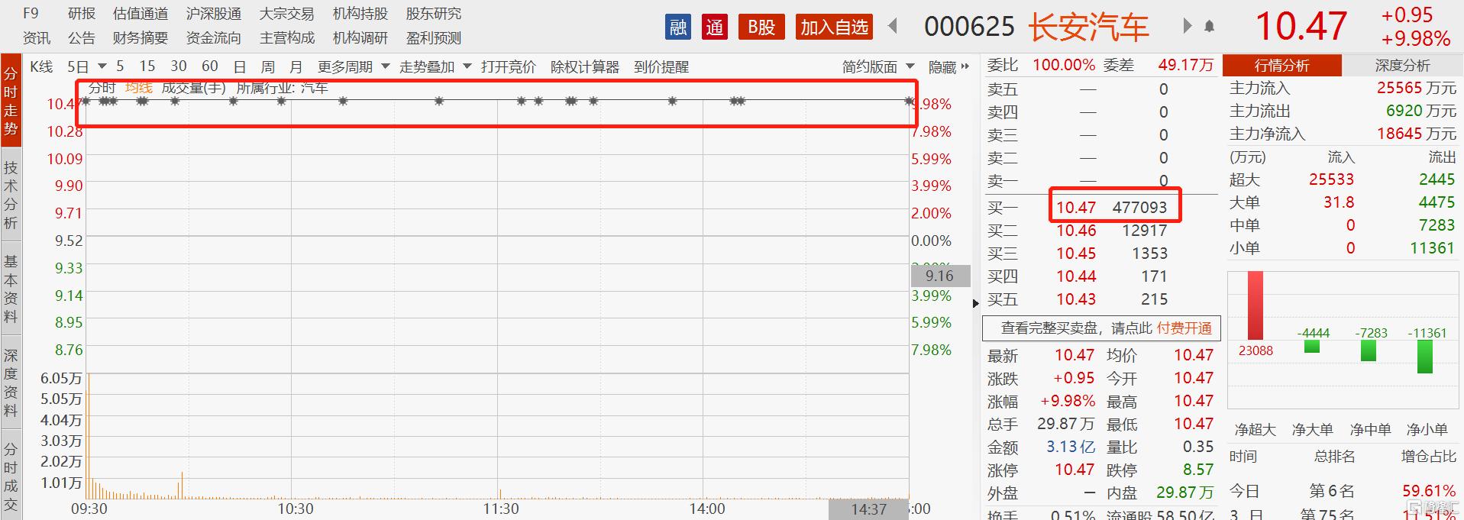
Task: Select the 60 minute period
Action: tap(210, 66)
